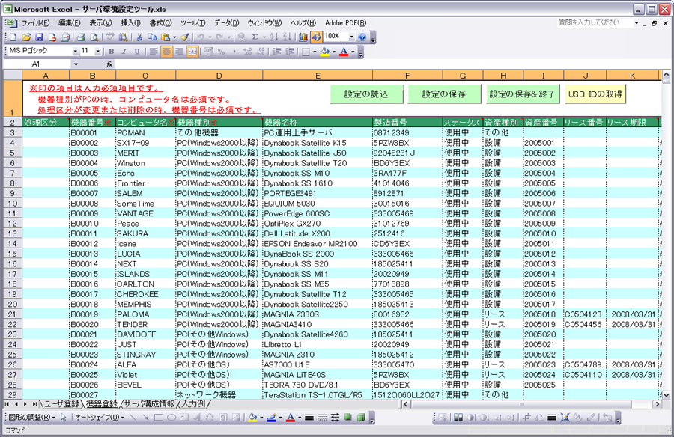Click the fill color paint bucket swatch
674x437 pixels.
point(325,52)
